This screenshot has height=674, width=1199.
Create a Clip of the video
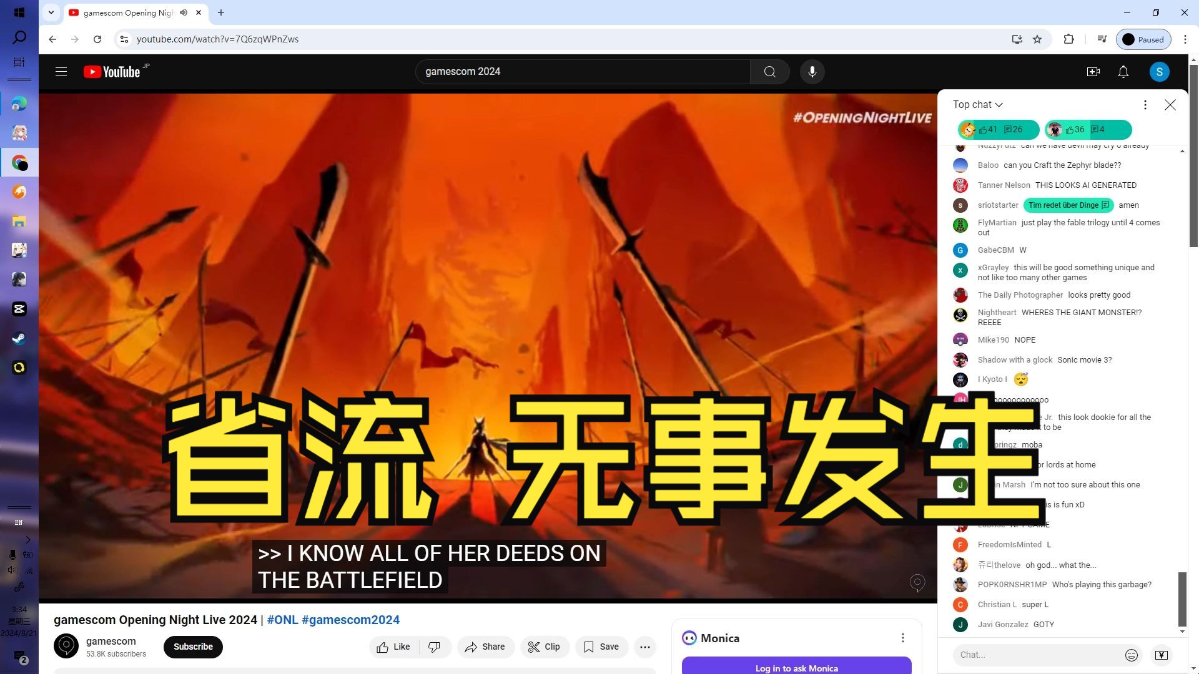(544, 647)
